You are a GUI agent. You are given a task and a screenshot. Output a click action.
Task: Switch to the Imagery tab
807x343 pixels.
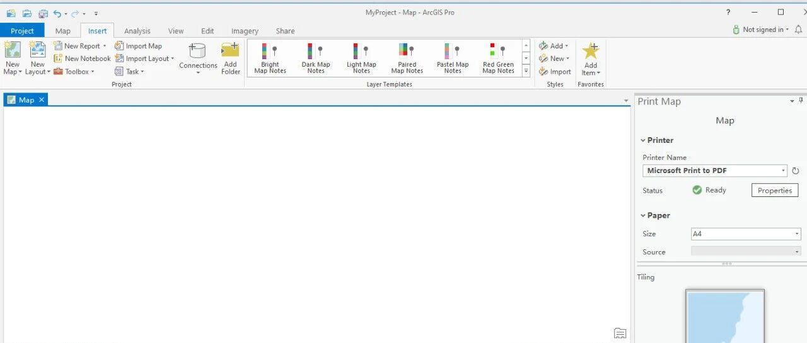[x=245, y=31]
